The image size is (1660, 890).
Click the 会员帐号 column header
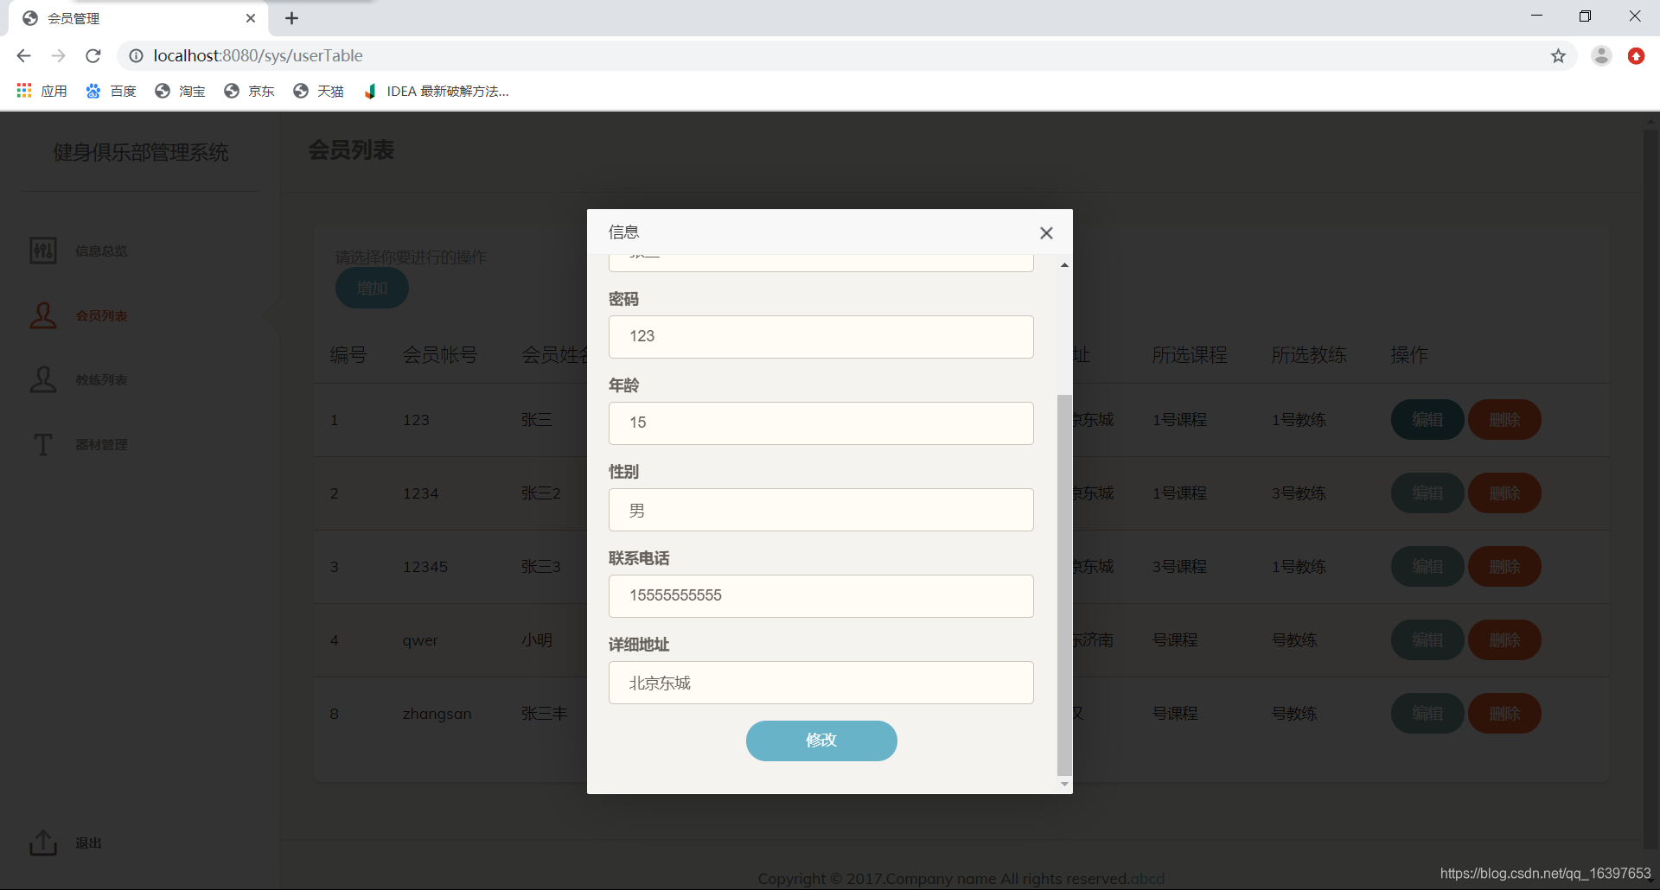click(x=440, y=355)
